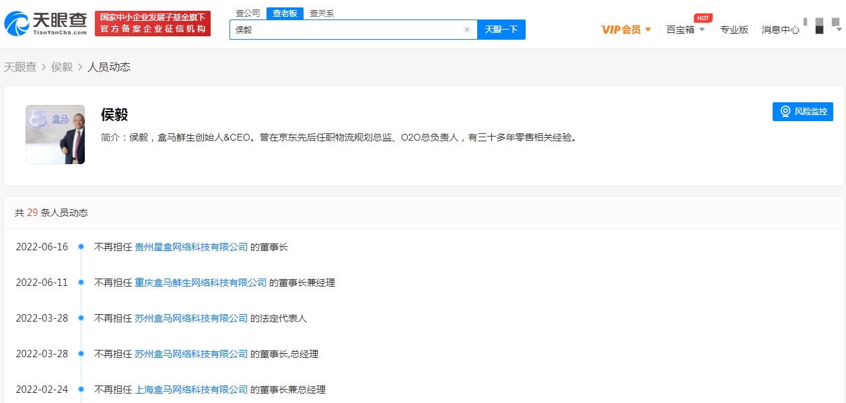The height and width of the screenshot is (403, 846).
Task: Open 贵州星盒网络科技有限公司 link
Action: click(191, 247)
